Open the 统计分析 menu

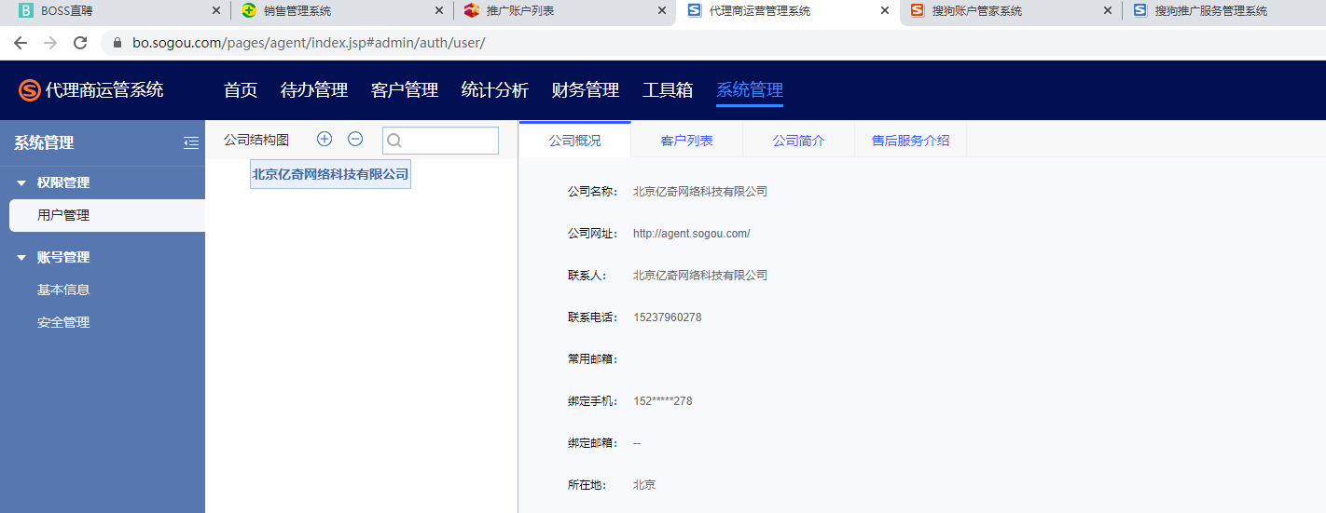click(x=495, y=90)
